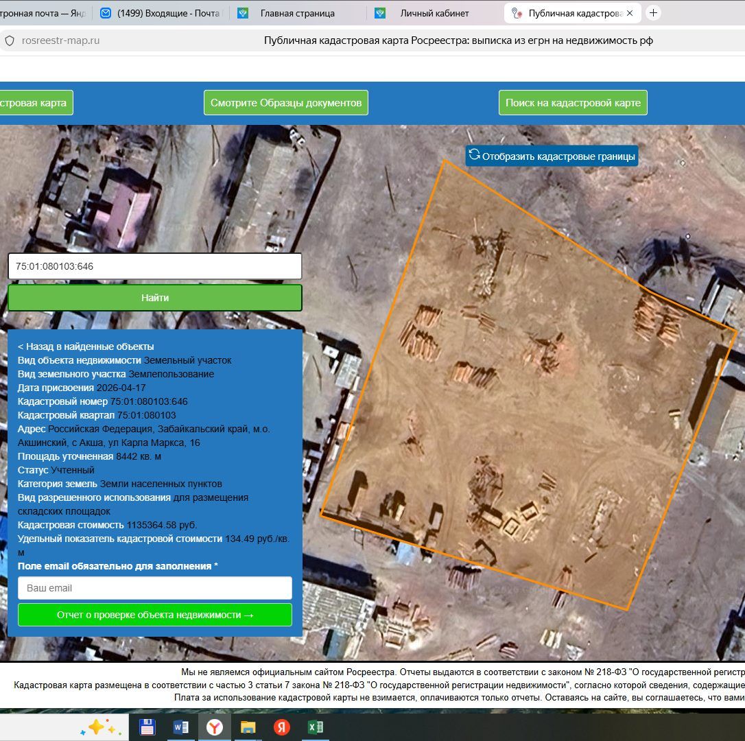The image size is (745, 741).
Task: Click the Земельный участок value
Action: 188,360
